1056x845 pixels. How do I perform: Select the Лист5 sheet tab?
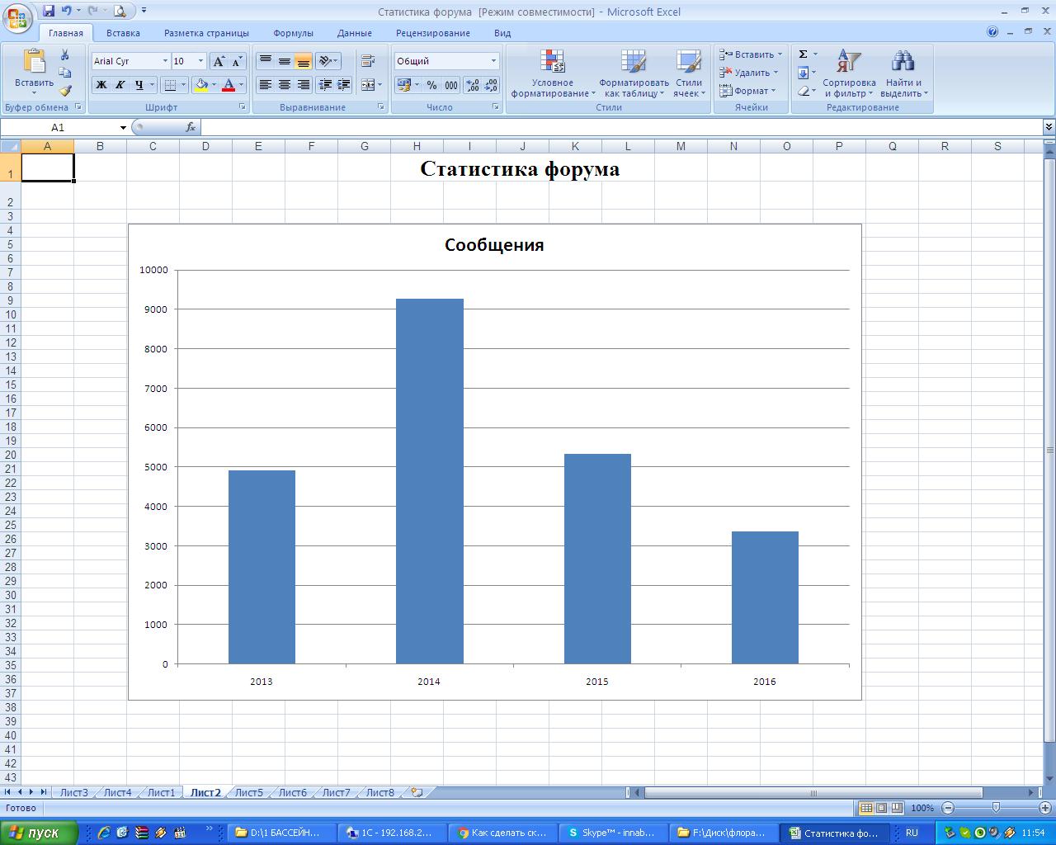click(248, 792)
